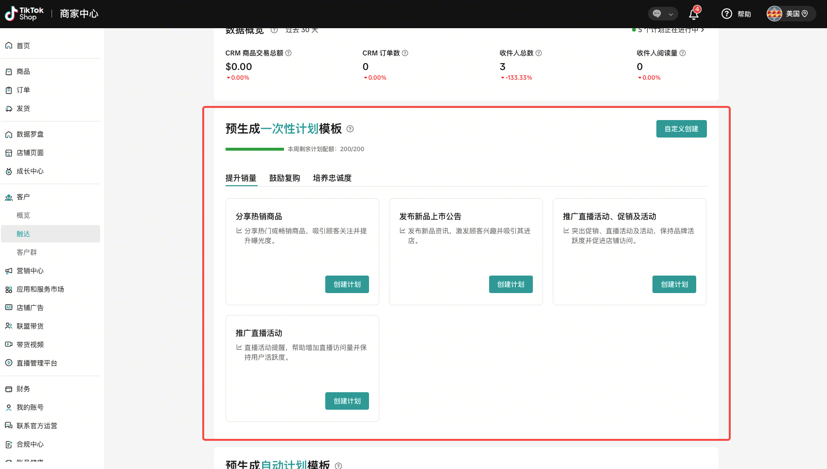Viewport: 827px width, 469px height.
Task: Open the notifications bell icon
Action: click(694, 14)
